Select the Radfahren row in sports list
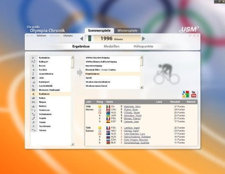The width and height of the screenshot is (225, 174). [x=50, y=94]
